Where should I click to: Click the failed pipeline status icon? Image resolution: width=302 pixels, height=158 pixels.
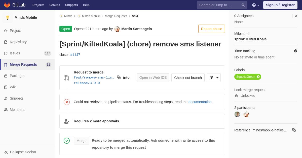(67, 102)
